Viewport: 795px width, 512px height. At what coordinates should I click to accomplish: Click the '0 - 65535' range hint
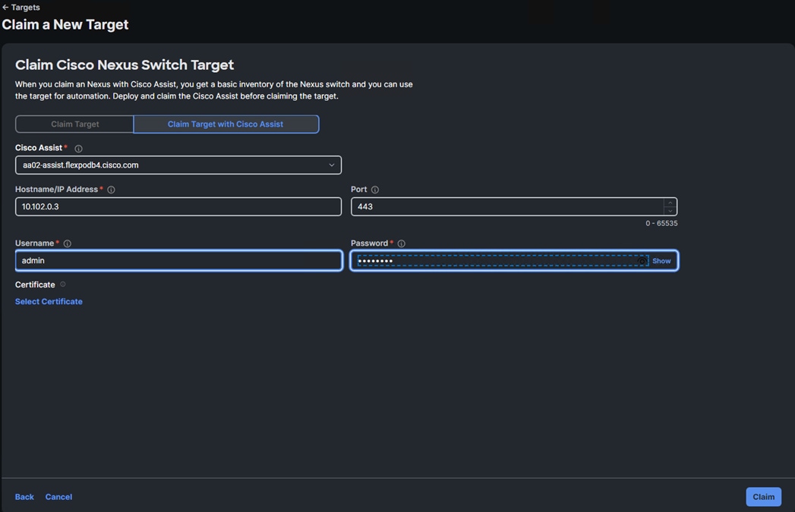(x=661, y=223)
